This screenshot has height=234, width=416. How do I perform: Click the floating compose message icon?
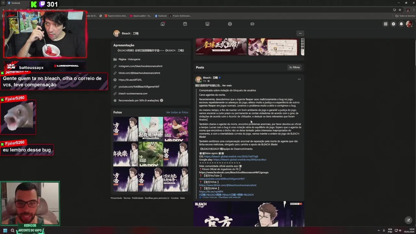click(409, 220)
